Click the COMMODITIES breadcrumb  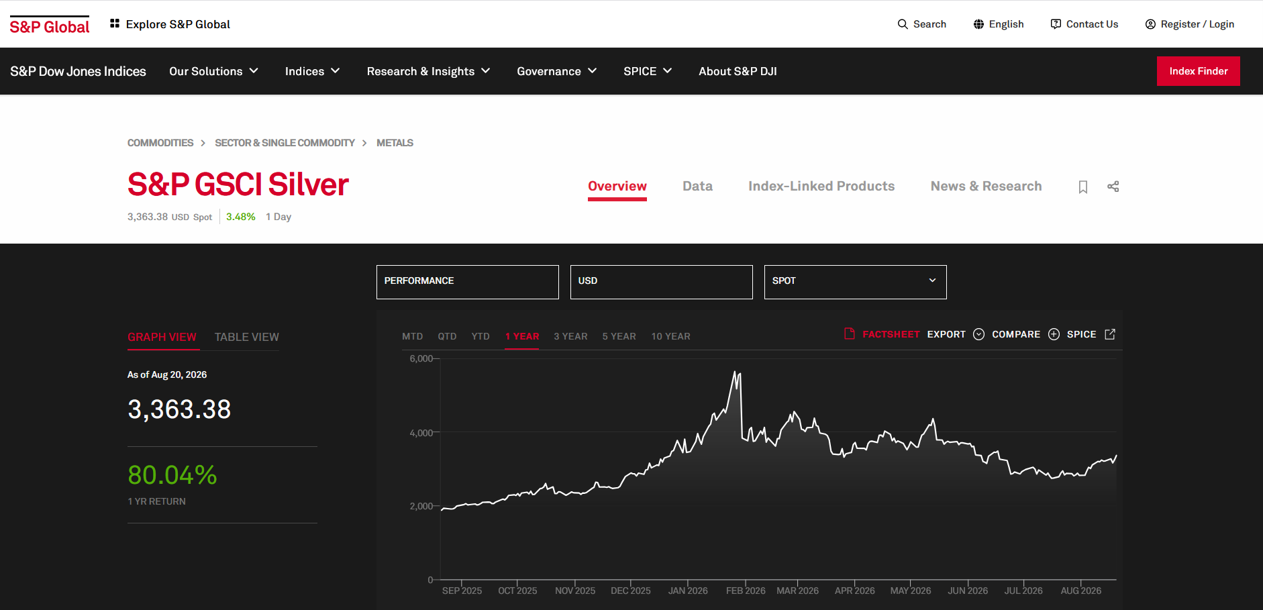(160, 143)
